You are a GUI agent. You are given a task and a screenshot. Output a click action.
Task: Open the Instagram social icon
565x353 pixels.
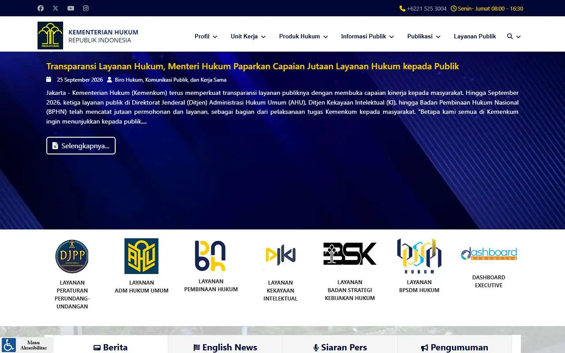(x=86, y=8)
